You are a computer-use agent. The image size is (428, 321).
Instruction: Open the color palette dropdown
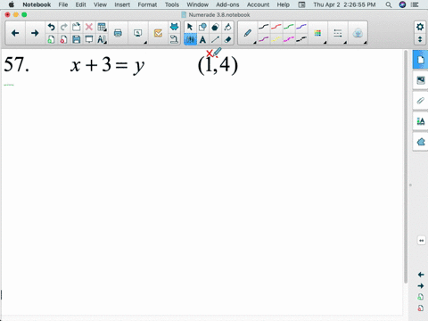click(x=318, y=33)
